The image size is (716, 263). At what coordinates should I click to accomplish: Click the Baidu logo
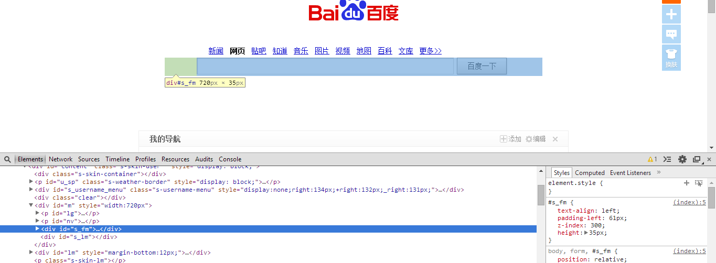pos(354,12)
